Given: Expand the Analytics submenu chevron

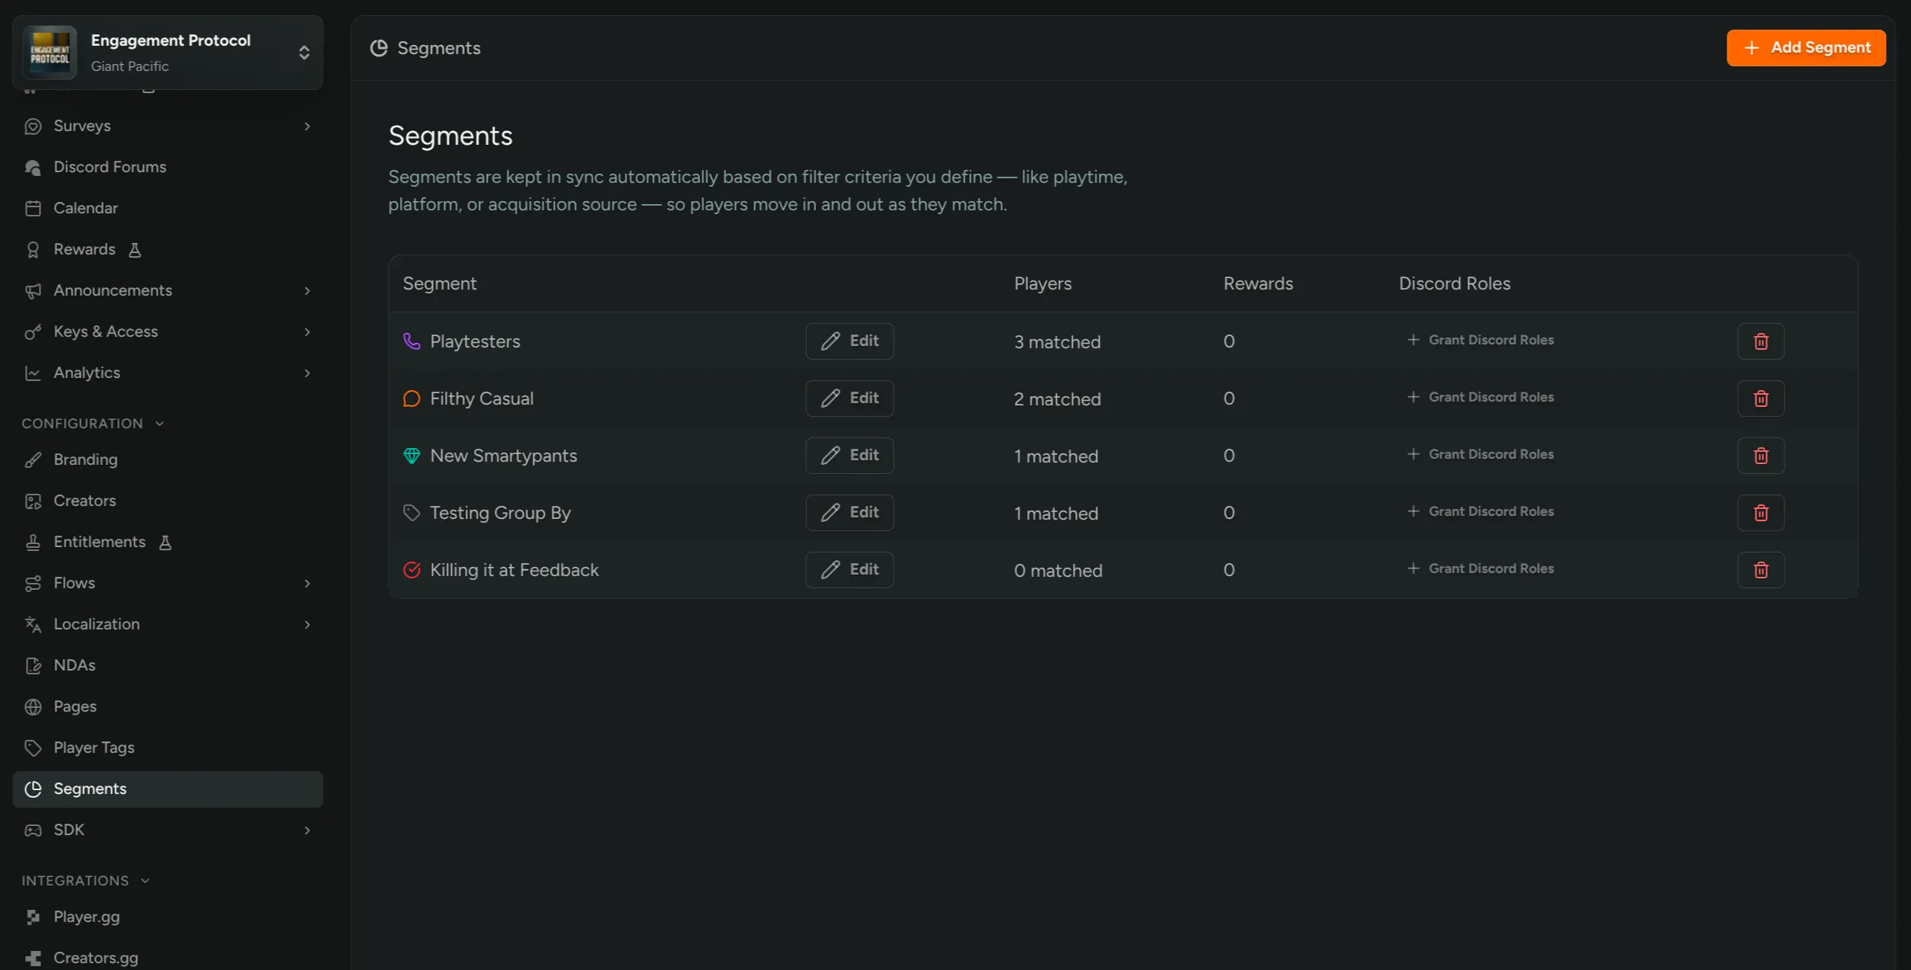Looking at the screenshot, I should 307,373.
